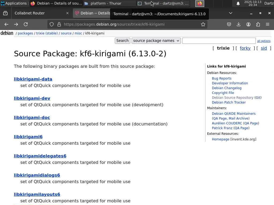Open the misc breadcrumb link
The image size is (274, 205).
pos(78,33)
